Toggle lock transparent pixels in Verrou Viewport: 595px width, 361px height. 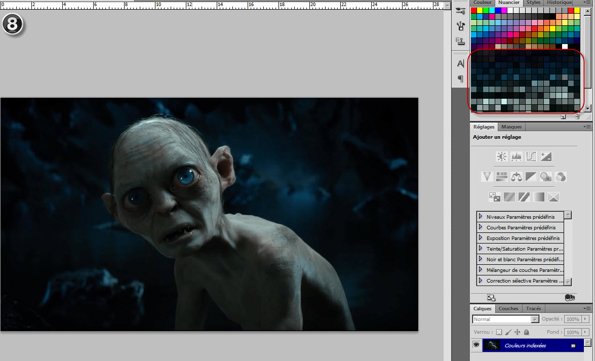tap(499, 332)
